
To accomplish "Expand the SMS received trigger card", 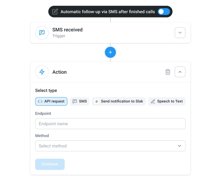I will [x=180, y=33].
